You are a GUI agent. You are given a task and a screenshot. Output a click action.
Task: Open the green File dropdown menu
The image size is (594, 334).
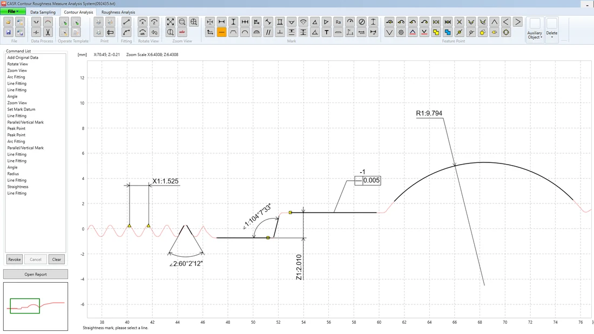13,12
